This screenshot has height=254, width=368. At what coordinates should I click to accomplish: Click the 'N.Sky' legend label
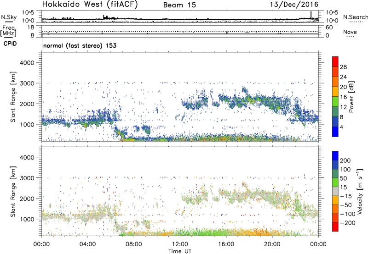9,17
